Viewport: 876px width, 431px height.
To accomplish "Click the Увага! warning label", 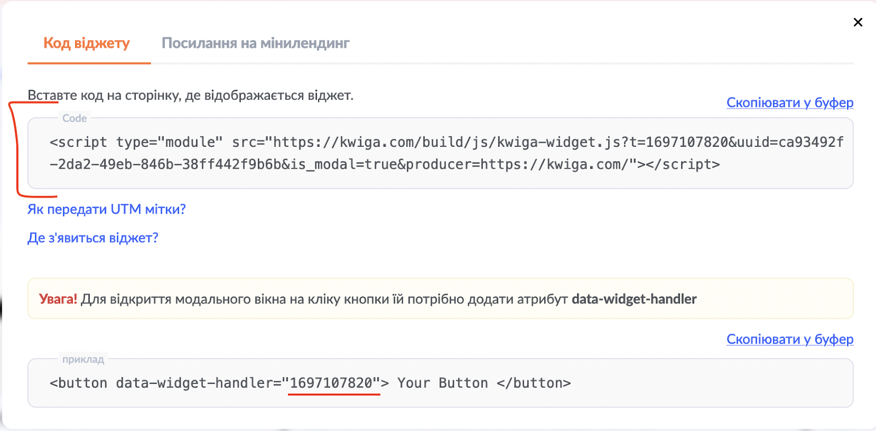I will 58,299.
